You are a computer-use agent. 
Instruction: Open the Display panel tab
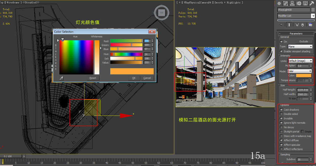point(305,3)
